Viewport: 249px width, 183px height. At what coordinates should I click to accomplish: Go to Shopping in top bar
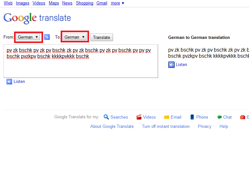[x=85, y=3]
